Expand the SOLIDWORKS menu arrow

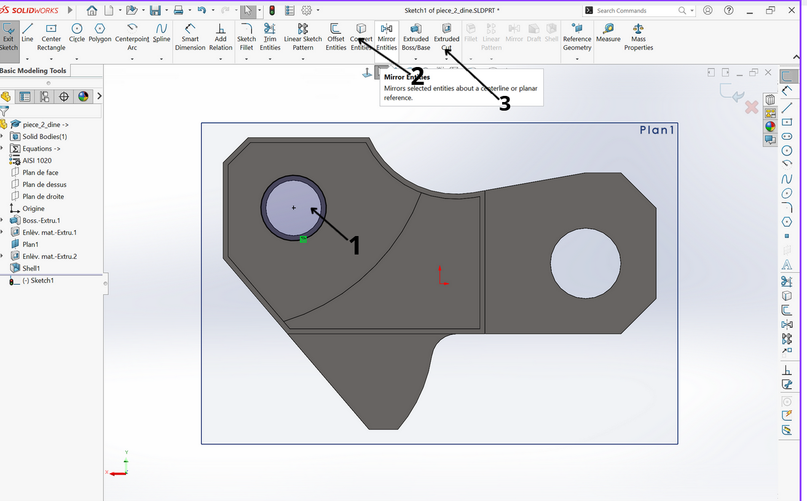(x=69, y=10)
